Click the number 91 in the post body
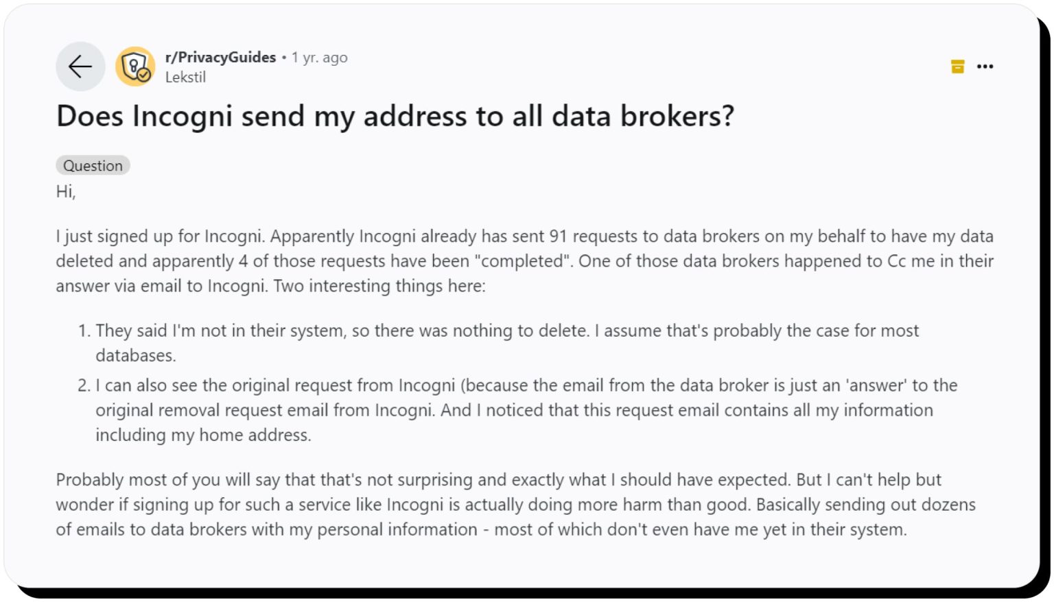 tap(558, 237)
